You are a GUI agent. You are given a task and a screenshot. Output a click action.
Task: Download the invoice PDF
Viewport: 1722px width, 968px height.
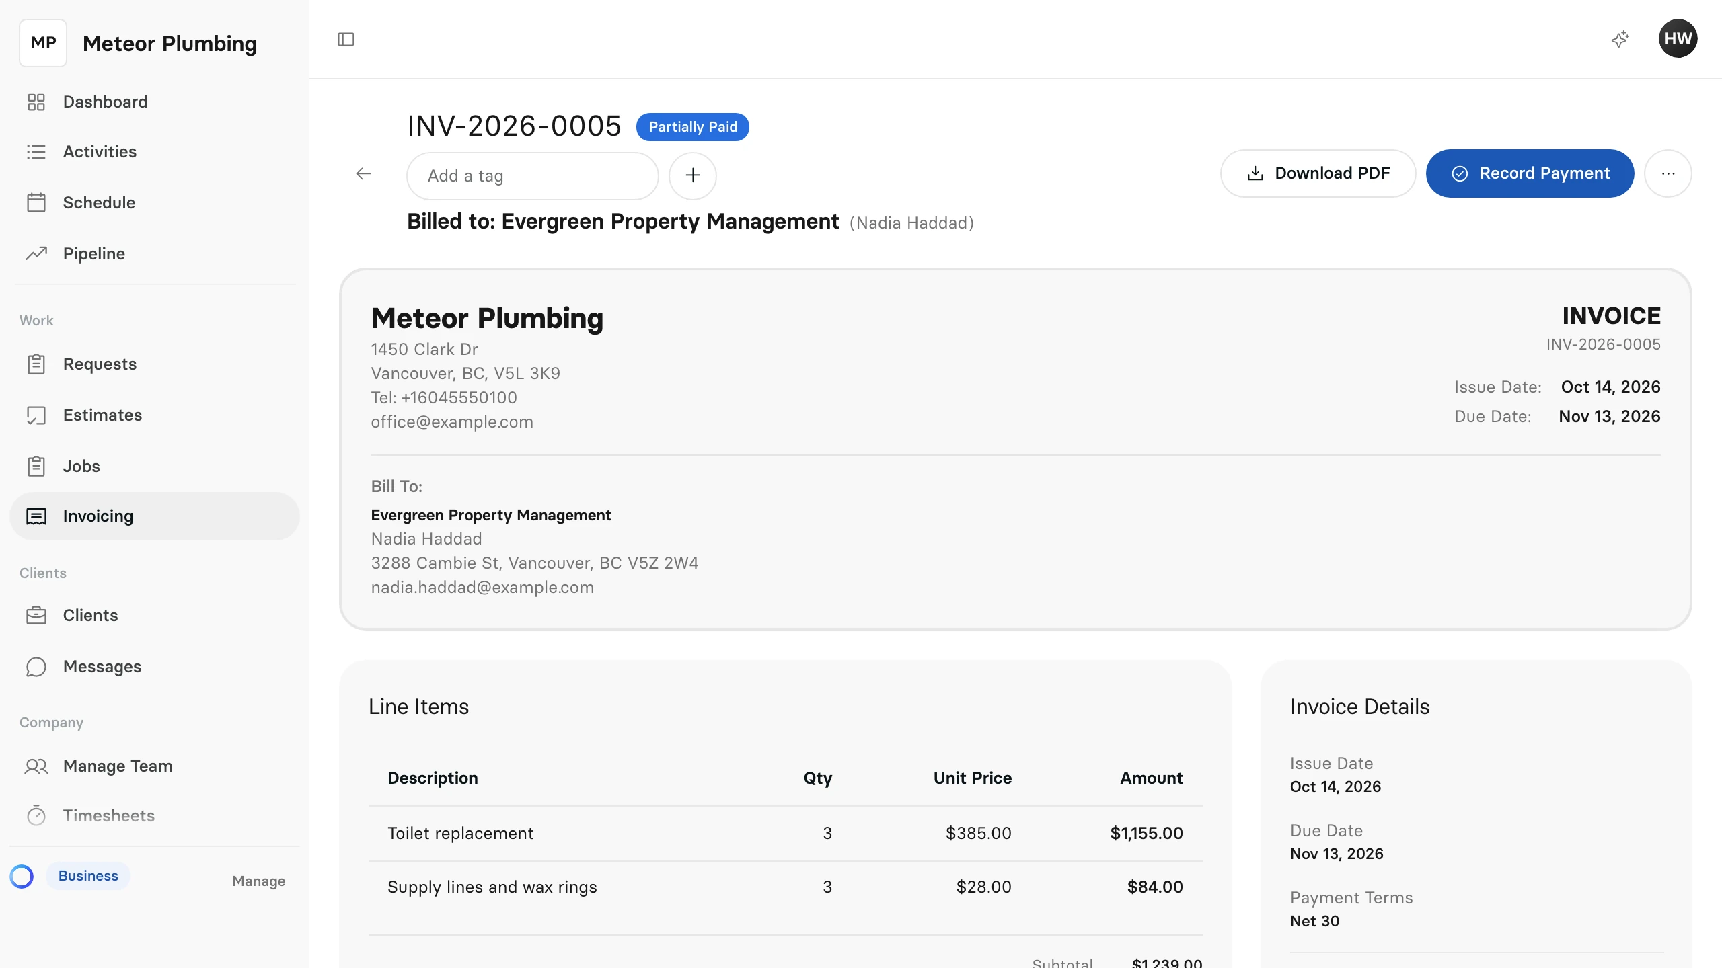coord(1318,173)
